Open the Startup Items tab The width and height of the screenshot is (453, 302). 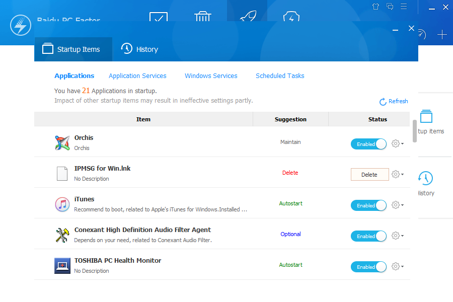(73, 49)
